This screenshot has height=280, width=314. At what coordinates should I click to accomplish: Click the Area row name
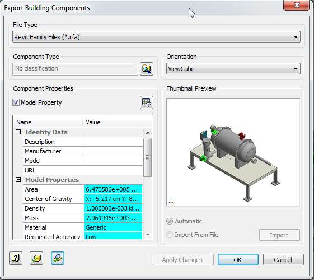(31, 189)
